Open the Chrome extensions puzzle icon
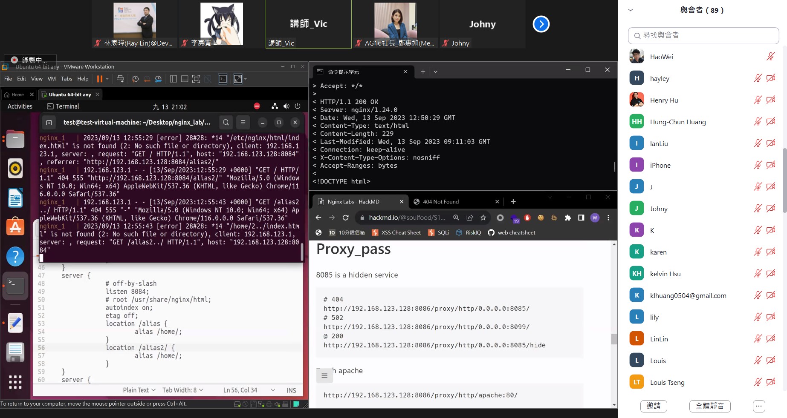 point(567,218)
